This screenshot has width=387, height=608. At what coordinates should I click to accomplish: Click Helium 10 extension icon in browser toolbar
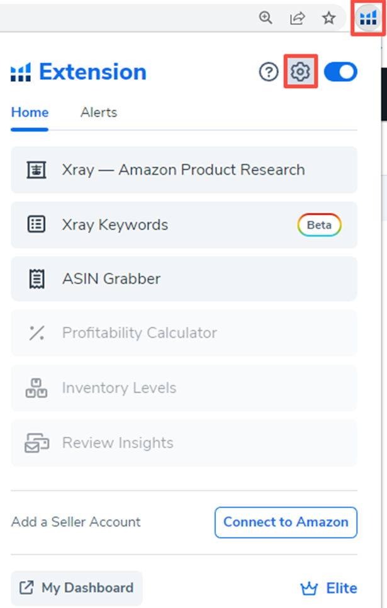coord(367,18)
